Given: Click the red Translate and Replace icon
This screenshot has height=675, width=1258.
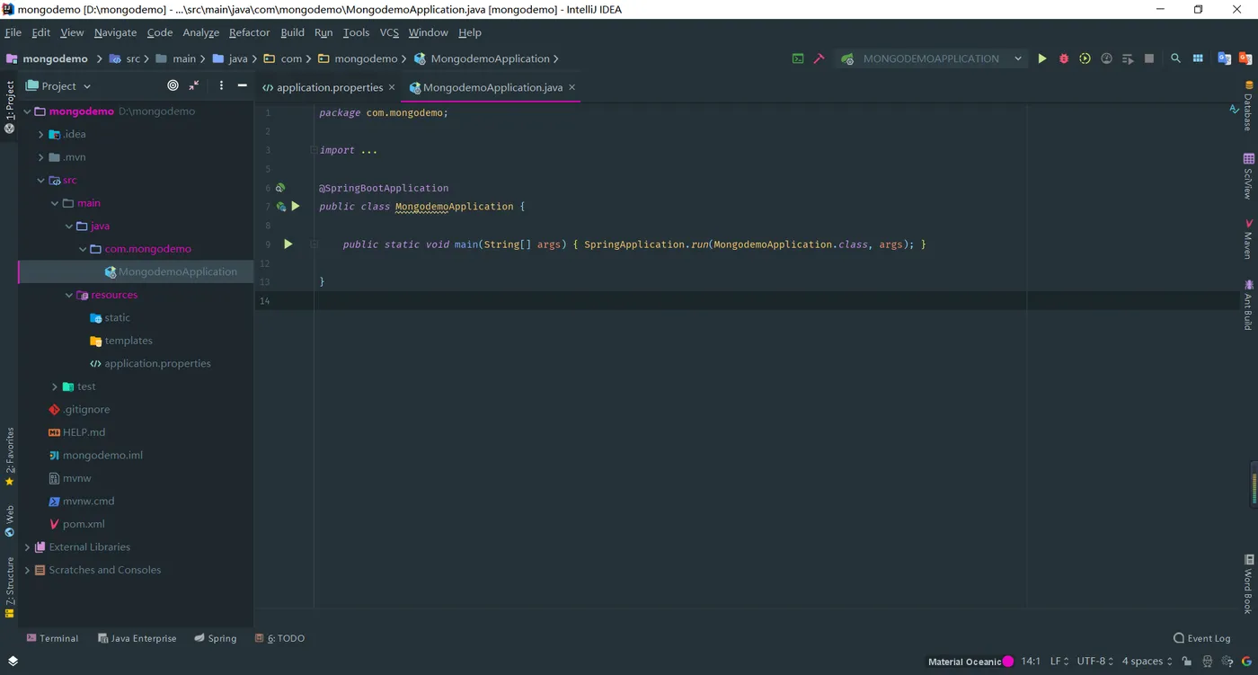Looking at the screenshot, I should click(1245, 58).
